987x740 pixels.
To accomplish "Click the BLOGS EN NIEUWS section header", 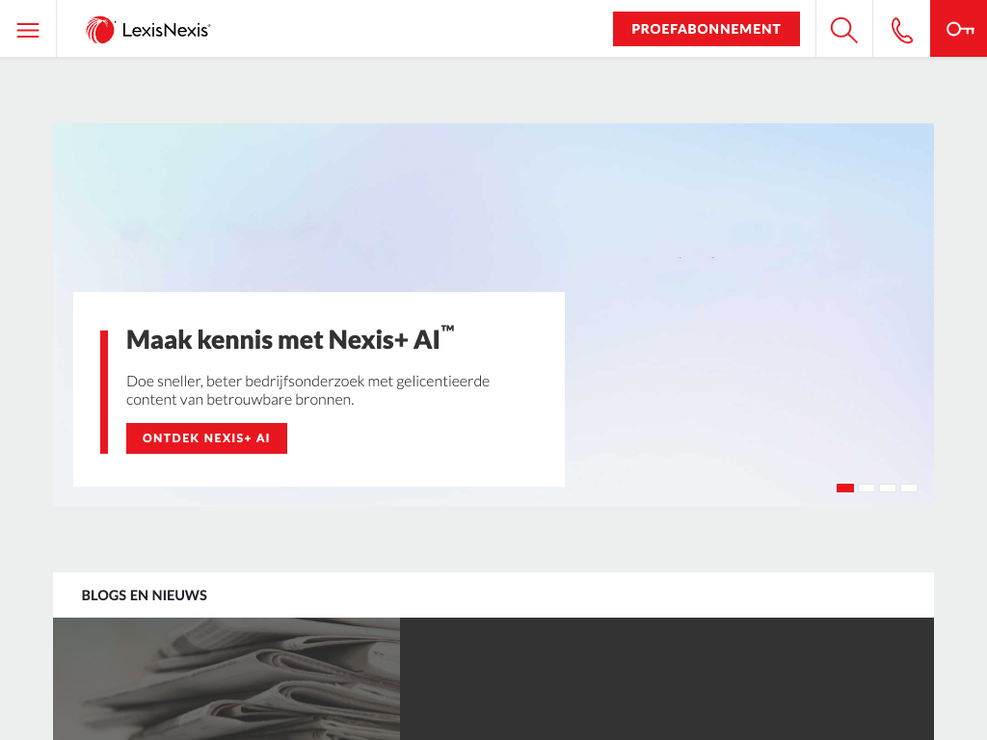I will tap(145, 595).
